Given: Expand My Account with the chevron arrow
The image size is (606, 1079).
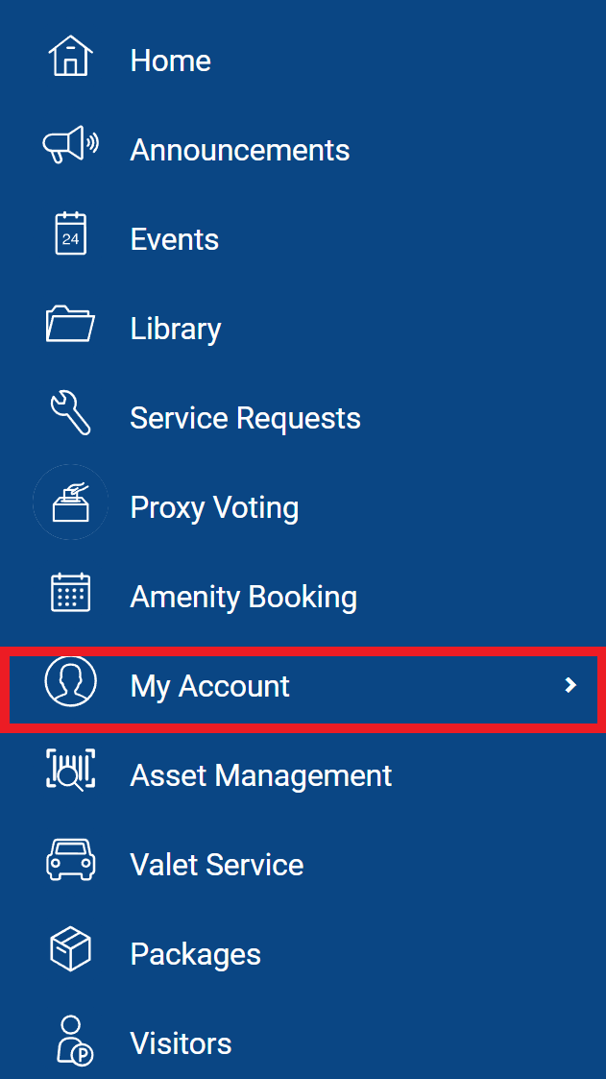Looking at the screenshot, I should [570, 685].
